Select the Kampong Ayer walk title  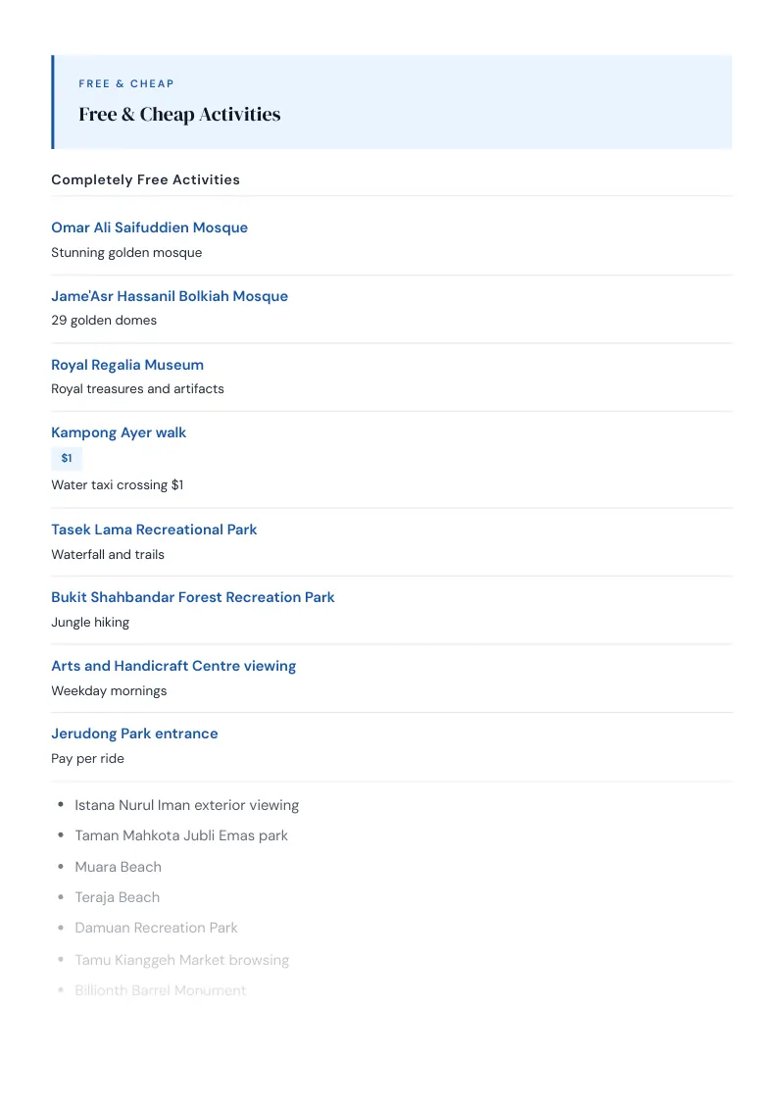pyautogui.click(x=119, y=432)
